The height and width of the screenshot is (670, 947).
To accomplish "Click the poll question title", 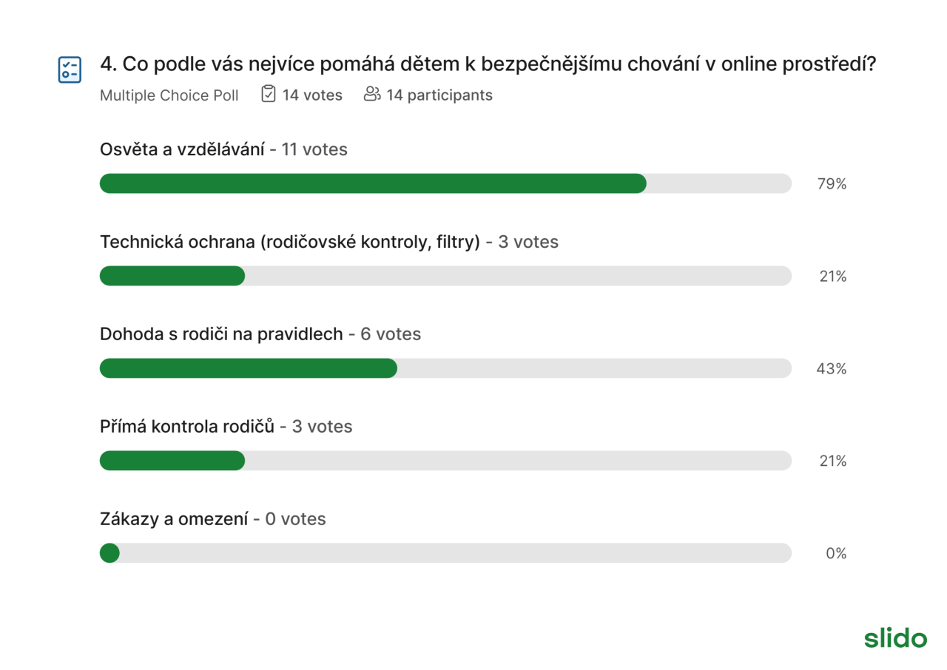I will [488, 65].
